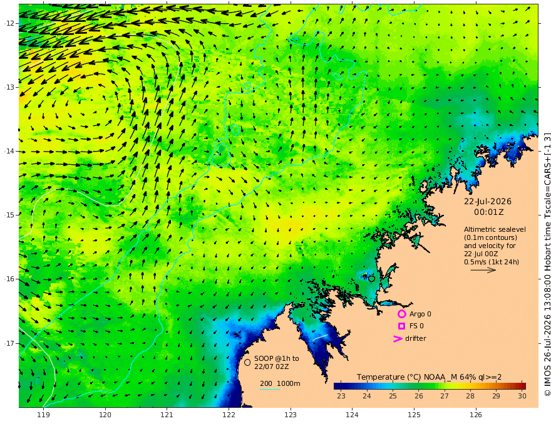551x426 pixels.
Task: Click the latitude axis label '-14'
Action: [x=9, y=151]
